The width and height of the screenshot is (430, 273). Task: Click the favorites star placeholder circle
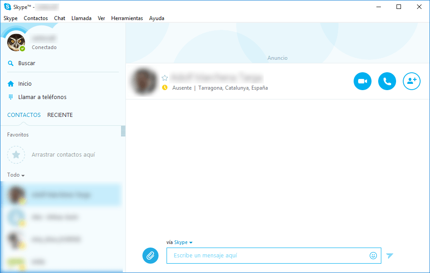click(16, 155)
